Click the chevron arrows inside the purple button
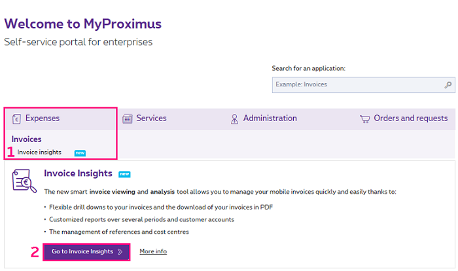Image resolution: width=458 pixels, height=271 pixels. click(x=120, y=251)
